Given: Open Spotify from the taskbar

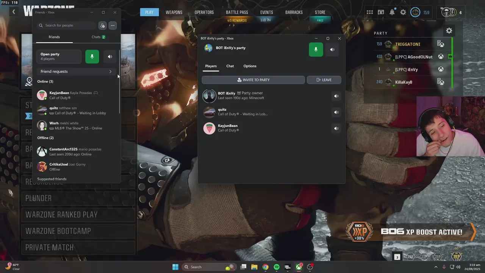Looking at the screenshot, I should 277,267.
